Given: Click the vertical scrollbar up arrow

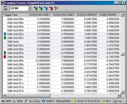Looking at the screenshot, I should click(122, 15).
